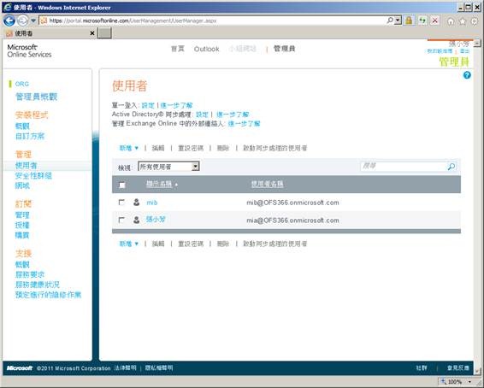This screenshot has height=388, width=484.
Task: Click the page scrollbar down arrow
Action: 477,371
